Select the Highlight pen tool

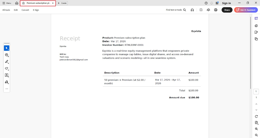pyautogui.click(x=7, y=62)
